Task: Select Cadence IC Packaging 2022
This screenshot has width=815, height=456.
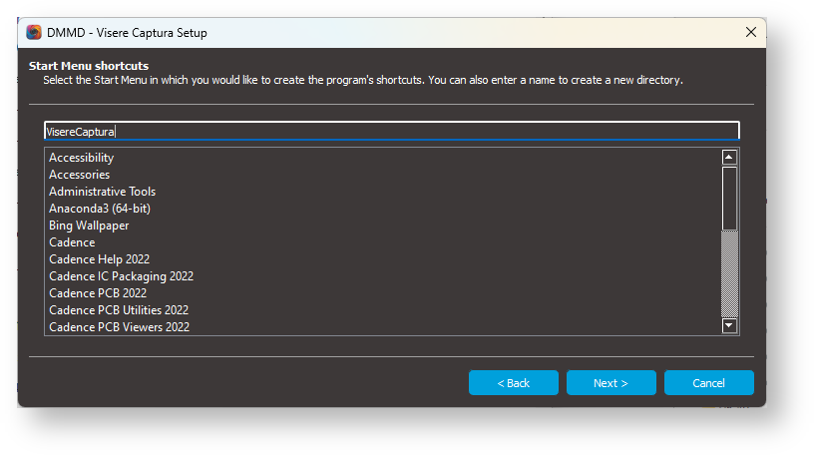Action: [x=121, y=276]
